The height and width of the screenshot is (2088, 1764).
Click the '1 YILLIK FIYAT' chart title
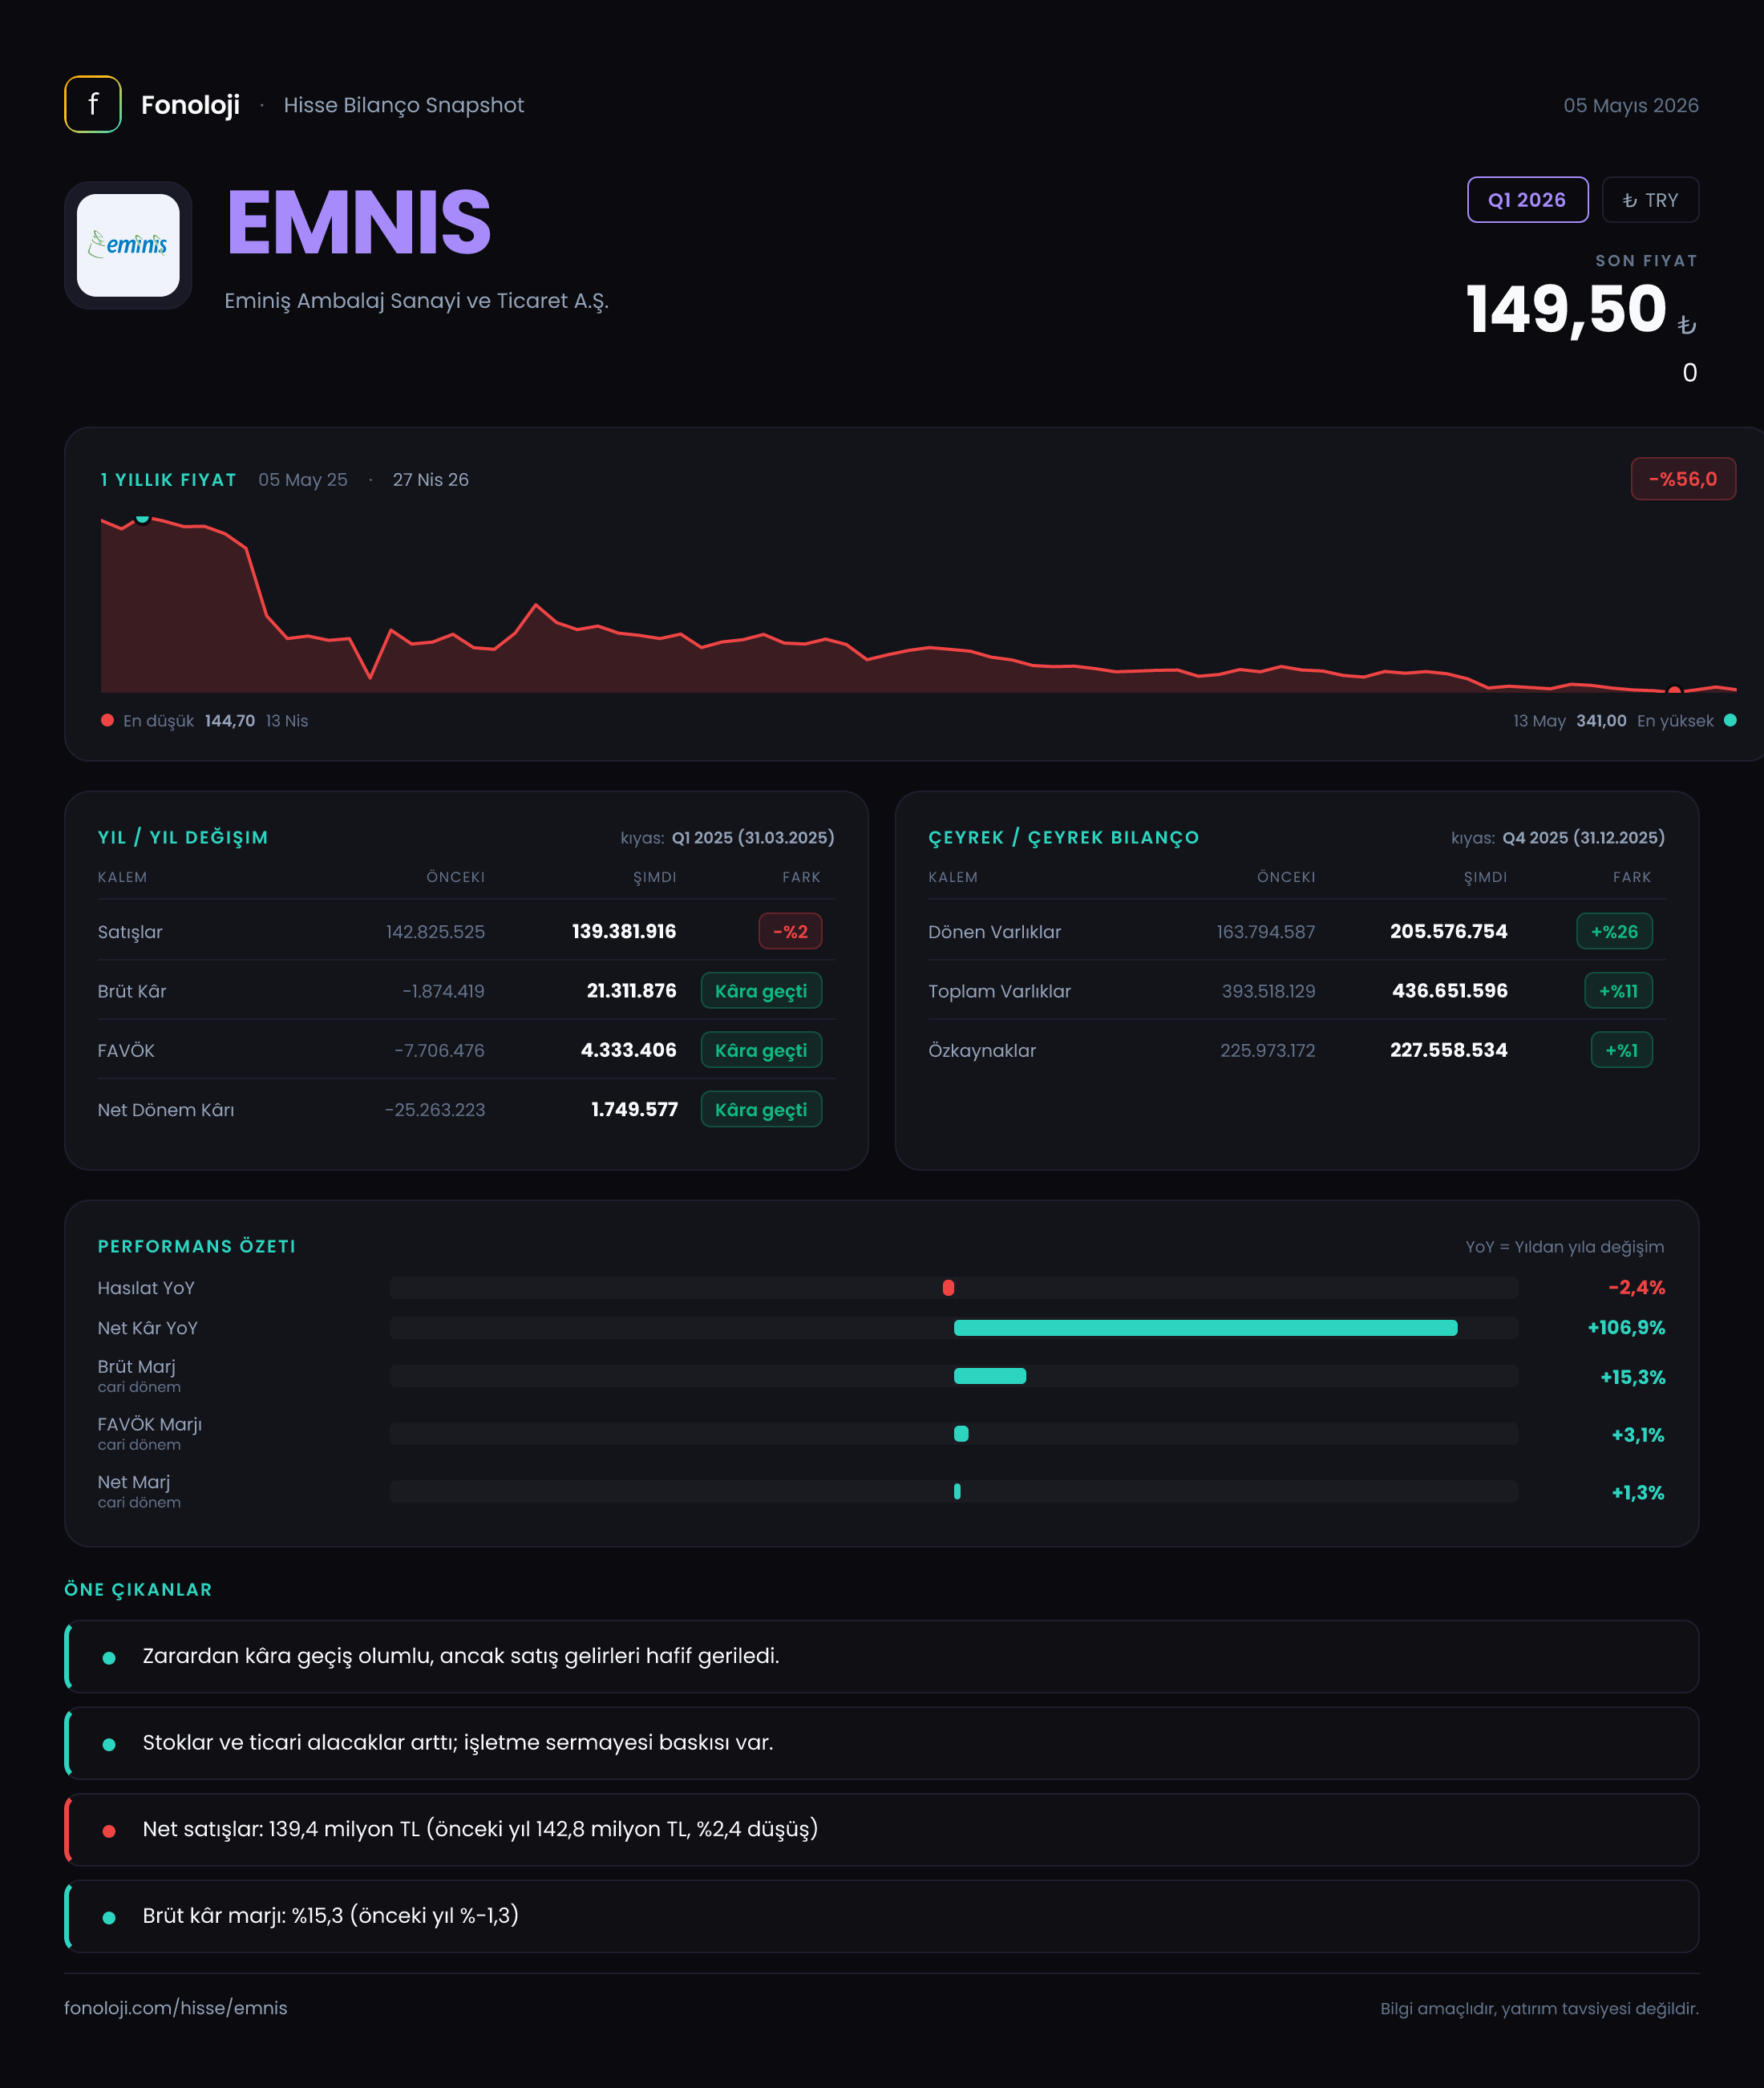coord(168,480)
